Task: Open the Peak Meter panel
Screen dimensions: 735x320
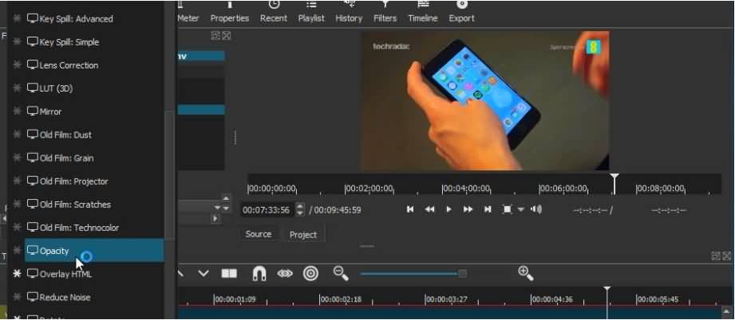Action: tap(188, 12)
